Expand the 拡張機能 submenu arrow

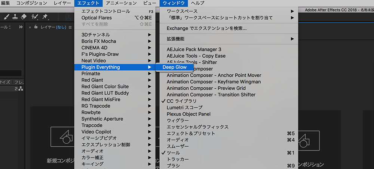[292, 39]
